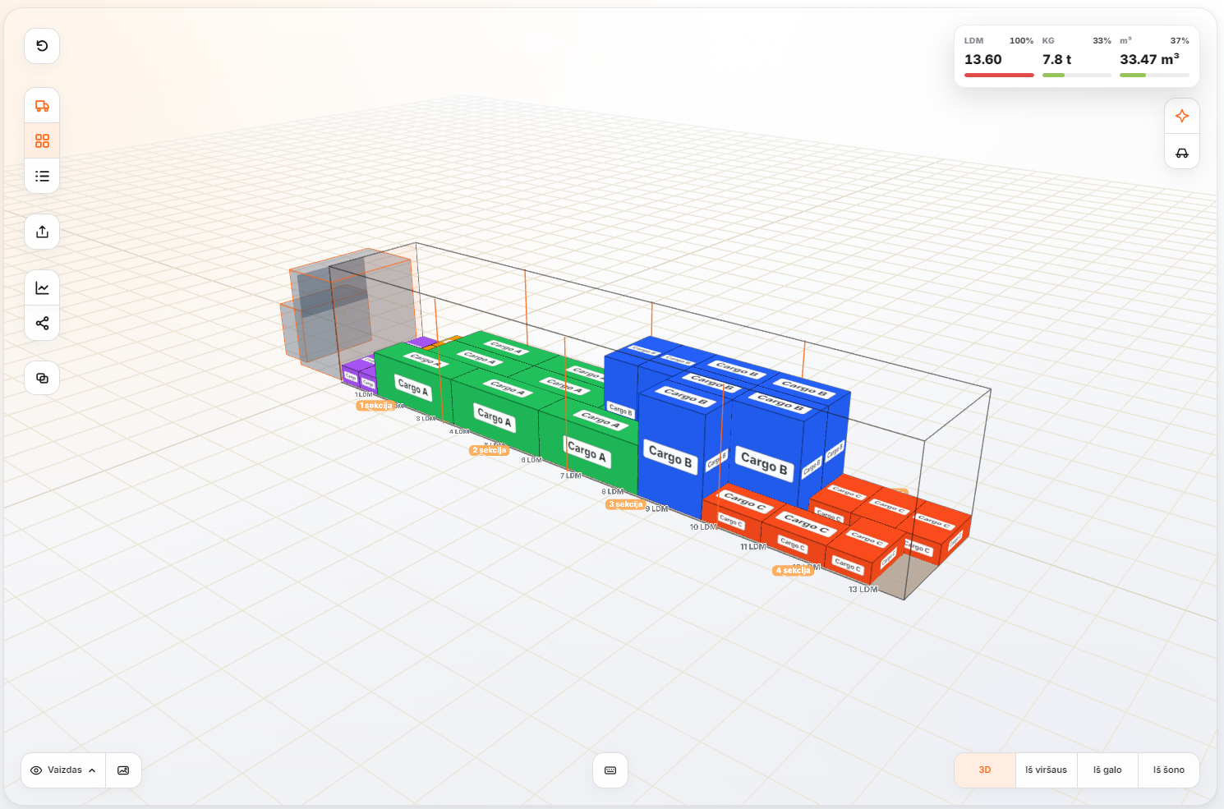Switch to the Iš viršaus view
This screenshot has width=1224, height=809.
coord(1047,770)
